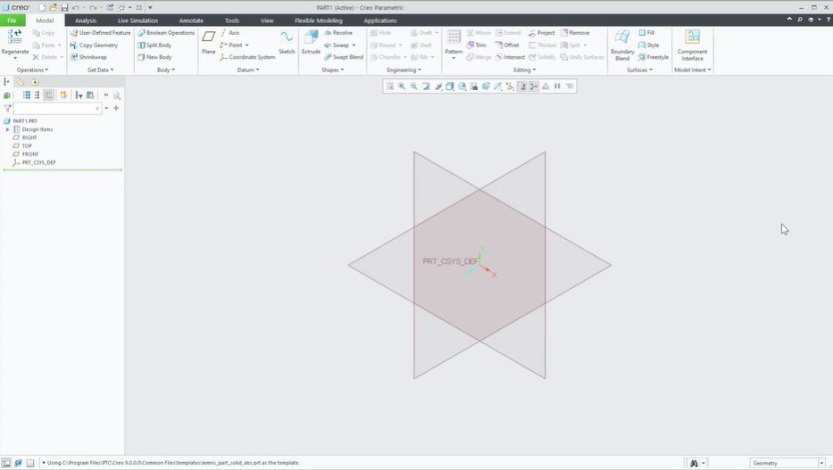Expand the Operations group dropdown
Image resolution: width=833 pixels, height=470 pixels.
32,70
